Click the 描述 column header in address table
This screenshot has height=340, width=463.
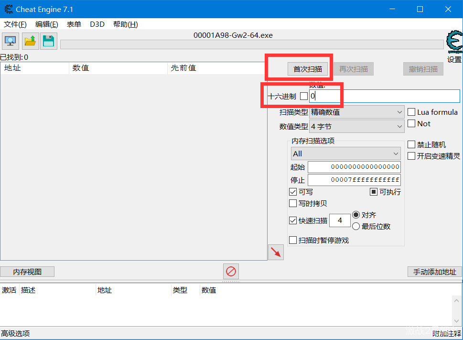coord(57,290)
